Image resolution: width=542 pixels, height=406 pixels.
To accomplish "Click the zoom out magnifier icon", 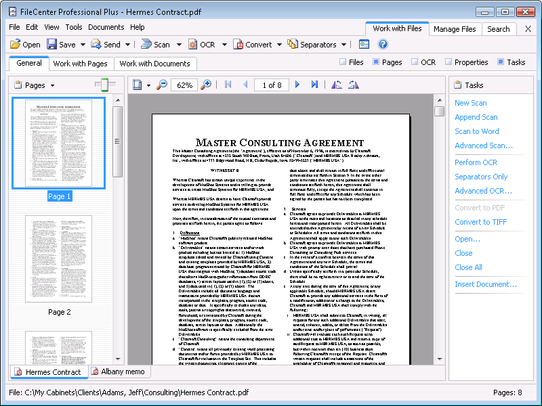I will pos(161,85).
